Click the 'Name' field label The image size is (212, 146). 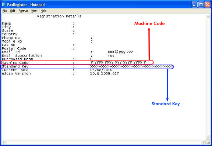[x=6, y=23]
